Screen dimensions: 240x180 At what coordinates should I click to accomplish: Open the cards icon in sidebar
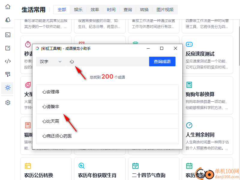[x=8, y=20]
